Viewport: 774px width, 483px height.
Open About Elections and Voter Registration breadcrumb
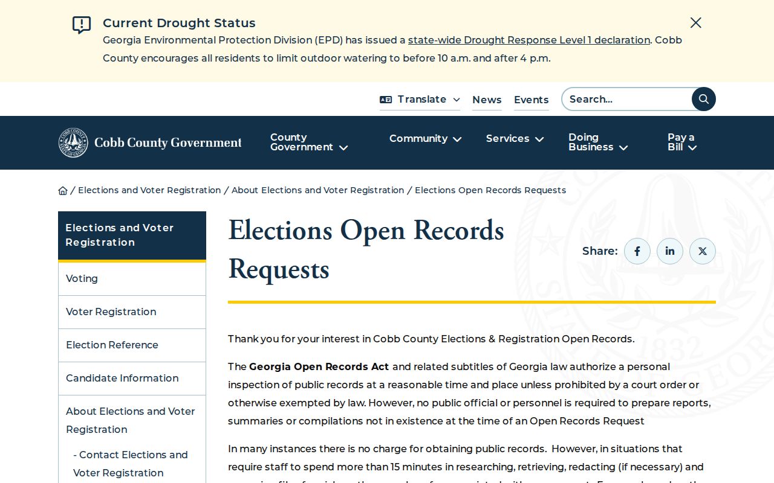point(317,190)
